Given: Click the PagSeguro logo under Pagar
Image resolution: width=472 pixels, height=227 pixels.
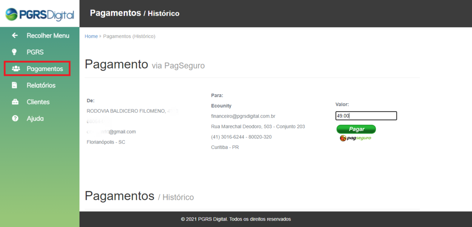Looking at the screenshot, I should click(356, 138).
